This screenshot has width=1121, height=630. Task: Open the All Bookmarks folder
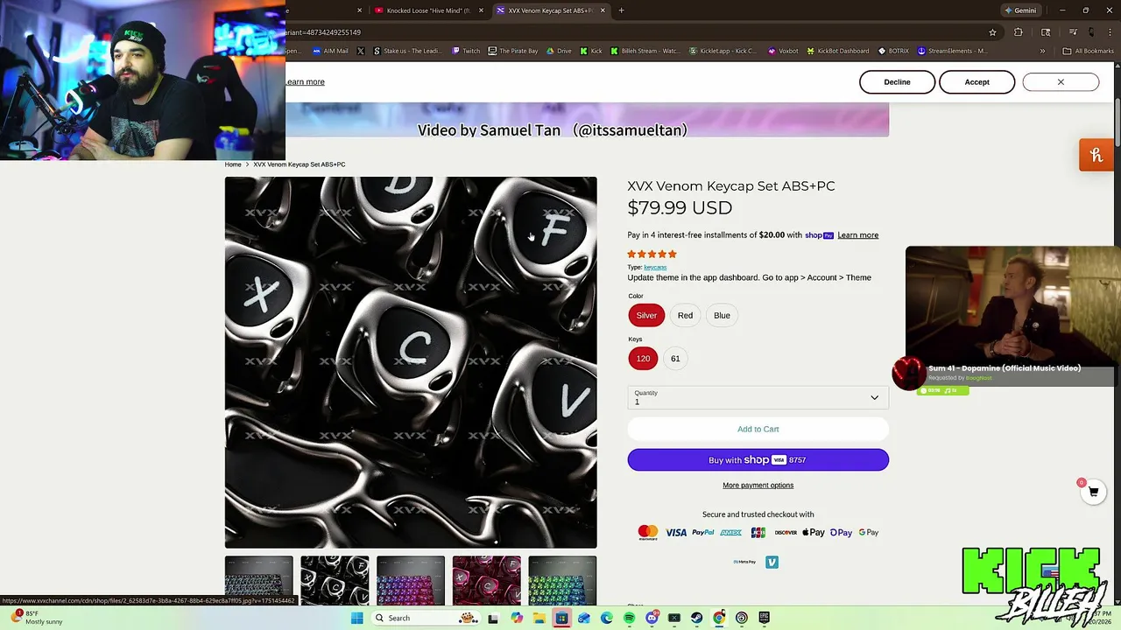(1088, 51)
